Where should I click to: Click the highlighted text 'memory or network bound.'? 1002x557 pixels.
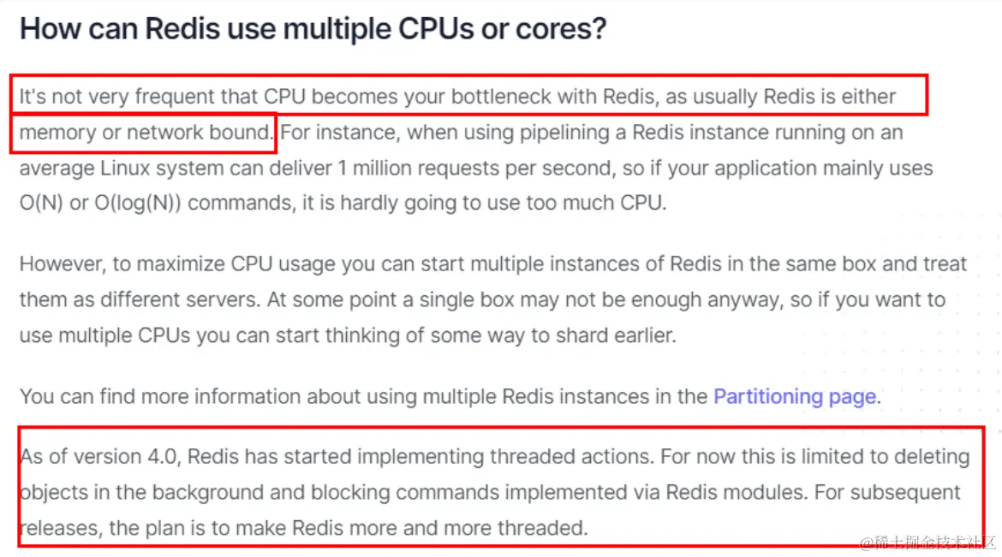146,133
